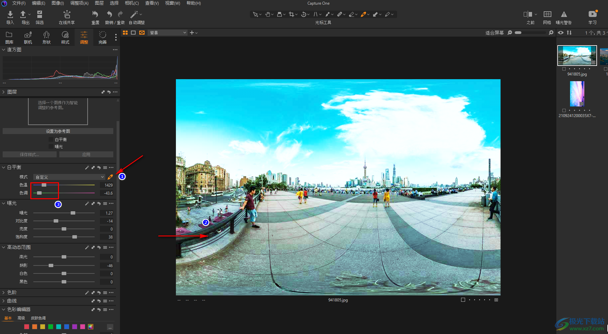608x334 pixels.
Task: Click Set as Reference Image button
Action: pyautogui.click(x=58, y=131)
